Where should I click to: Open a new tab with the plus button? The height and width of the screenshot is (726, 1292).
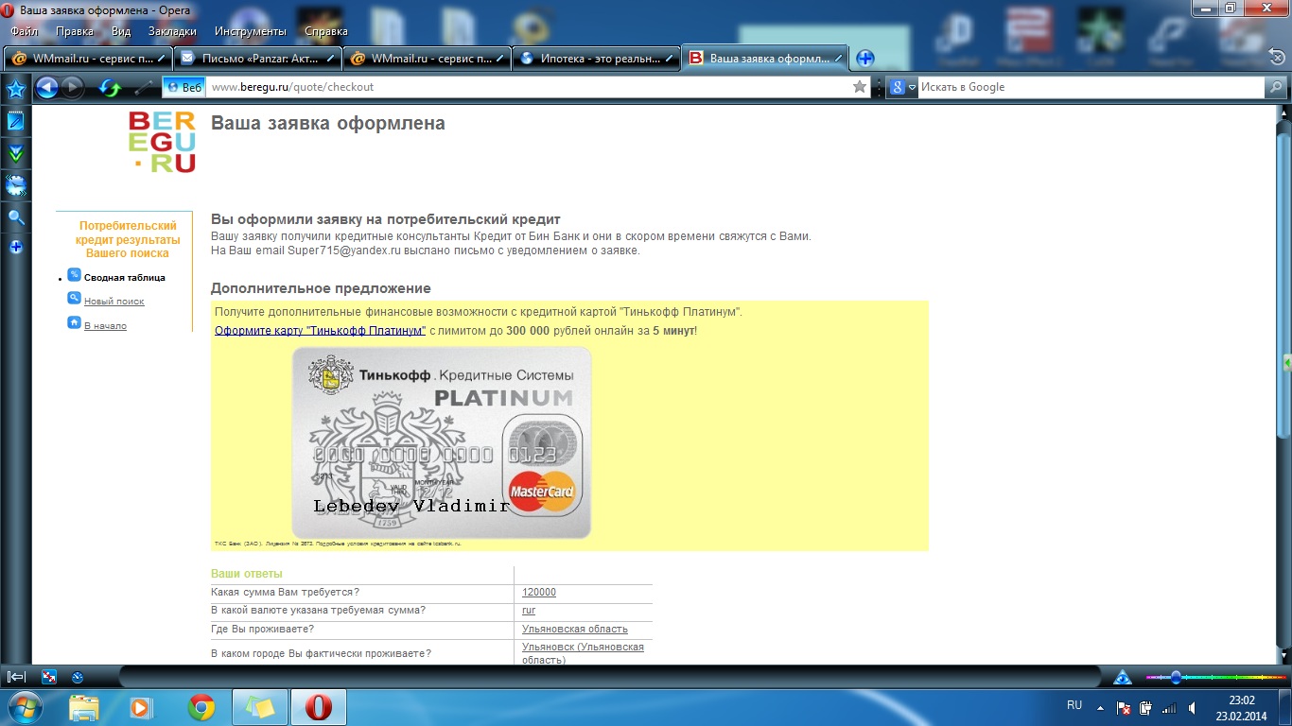tap(864, 59)
